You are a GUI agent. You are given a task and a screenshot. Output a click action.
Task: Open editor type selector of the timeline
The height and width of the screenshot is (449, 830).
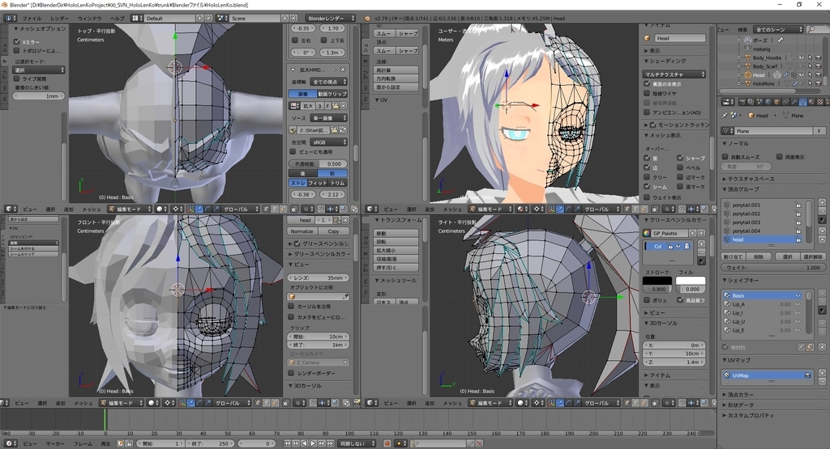[x=10, y=443]
